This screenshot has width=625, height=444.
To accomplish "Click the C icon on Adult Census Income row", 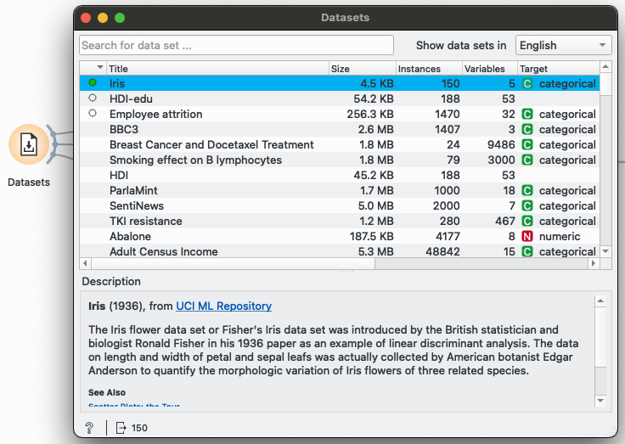I will pos(527,251).
